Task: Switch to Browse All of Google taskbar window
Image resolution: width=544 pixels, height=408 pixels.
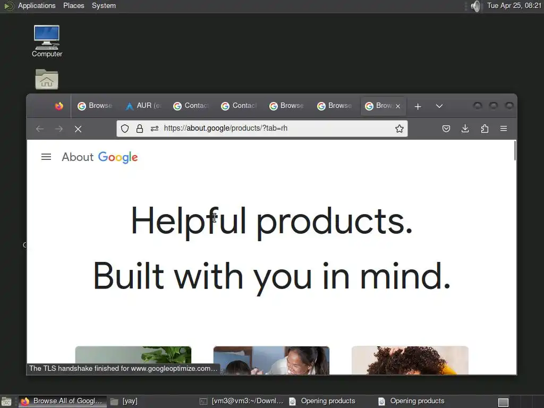Action: [x=62, y=401]
